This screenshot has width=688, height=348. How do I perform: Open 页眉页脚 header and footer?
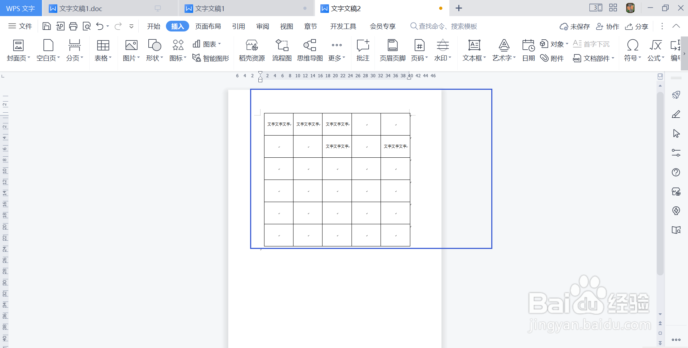[x=393, y=50]
